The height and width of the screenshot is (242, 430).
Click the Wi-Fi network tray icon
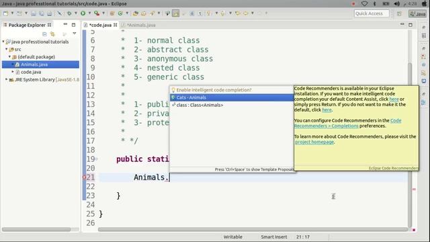coord(364,3)
